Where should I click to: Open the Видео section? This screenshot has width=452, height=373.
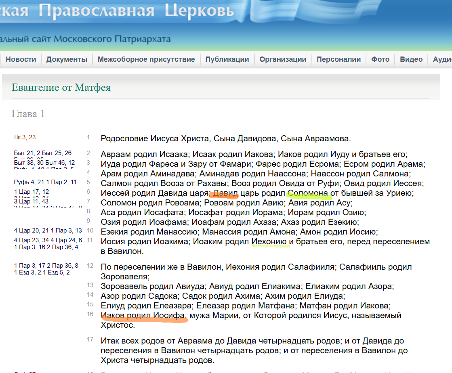pos(411,59)
